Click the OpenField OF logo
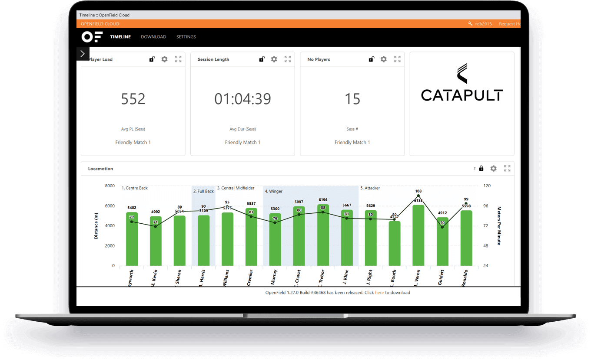The height and width of the screenshot is (359, 591). [x=92, y=37]
